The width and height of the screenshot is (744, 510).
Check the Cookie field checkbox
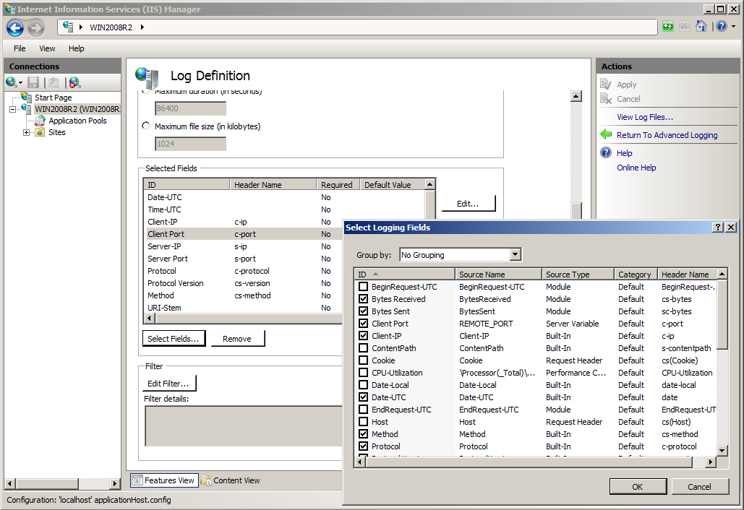tap(364, 360)
